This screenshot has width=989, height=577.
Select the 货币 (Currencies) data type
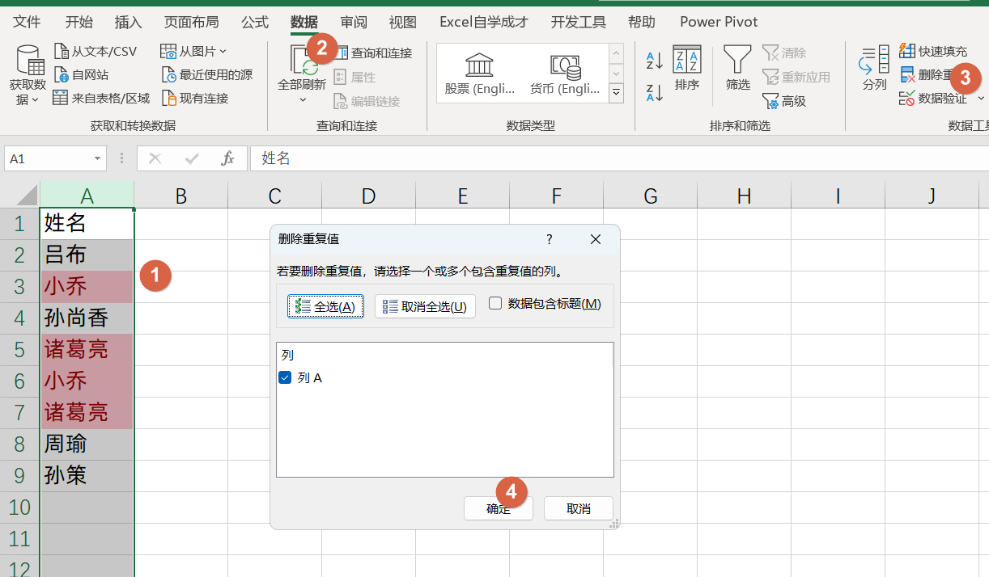pyautogui.click(x=565, y=74)
